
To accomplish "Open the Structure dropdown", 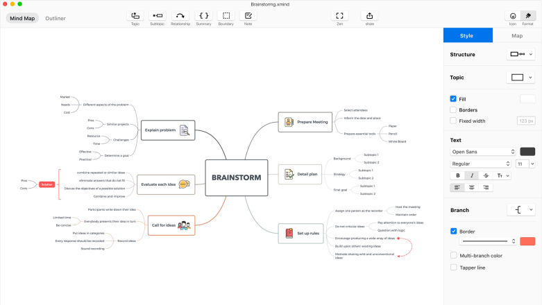I will [x=523, y=54].
